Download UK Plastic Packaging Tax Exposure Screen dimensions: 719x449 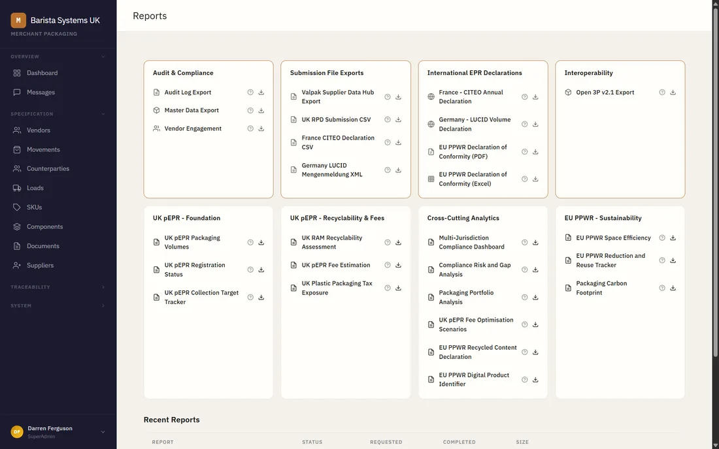click(398, 288)
